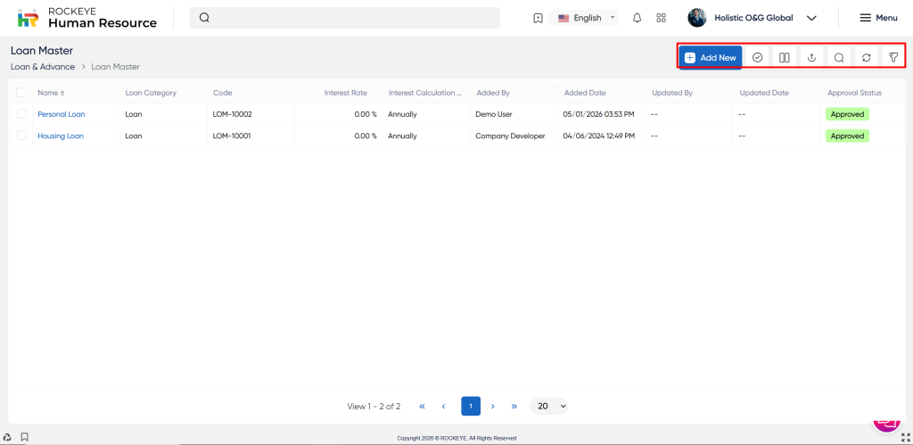Click the Add New button
This screenshot has height=445, width=913.
point(710,57)
